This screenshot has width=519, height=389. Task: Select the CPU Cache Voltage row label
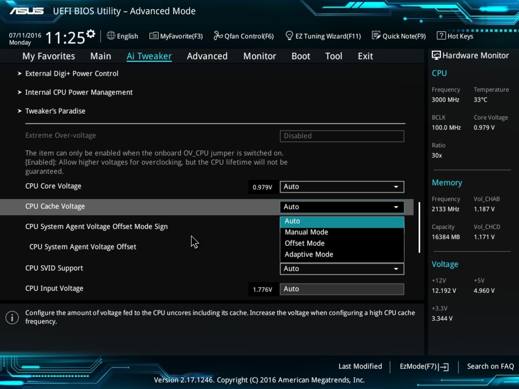point(55,206)
